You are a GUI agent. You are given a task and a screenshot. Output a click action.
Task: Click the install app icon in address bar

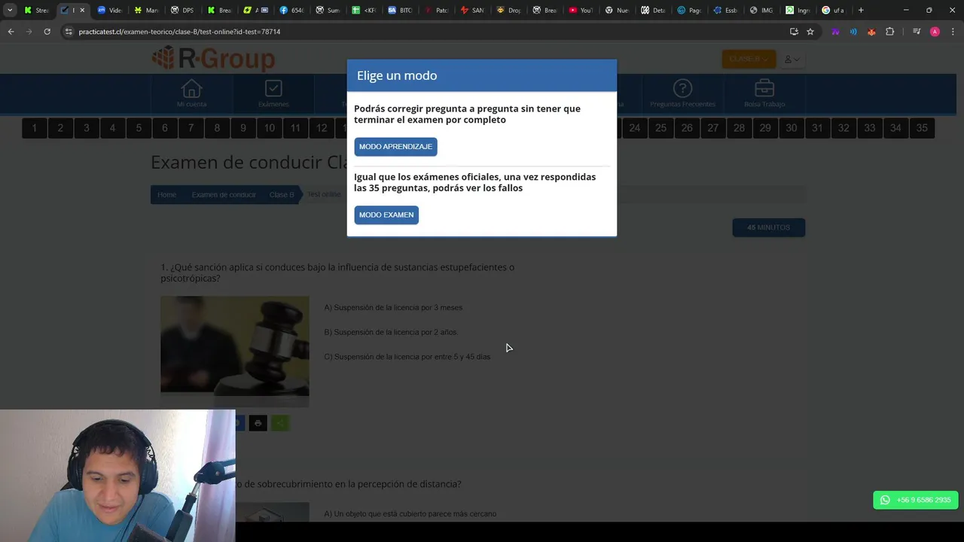click(x=794, y=32)
